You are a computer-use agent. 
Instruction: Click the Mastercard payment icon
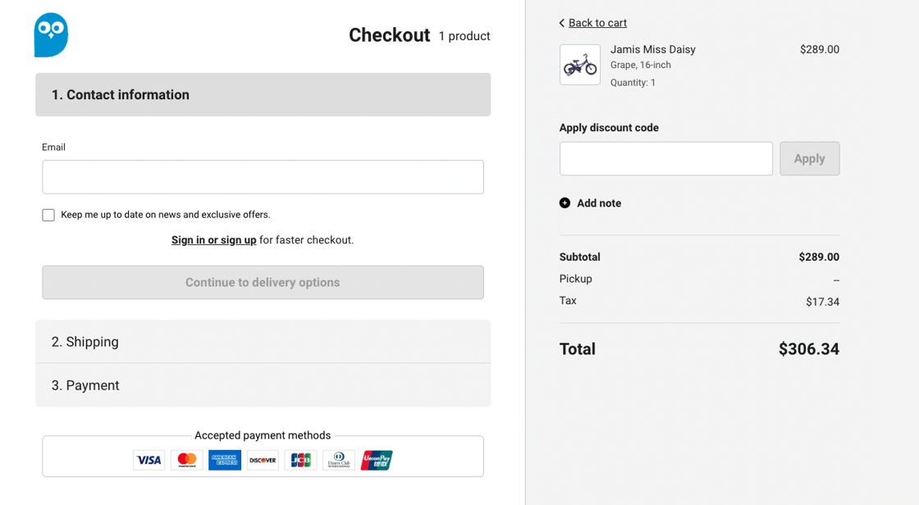click(187, 460)
